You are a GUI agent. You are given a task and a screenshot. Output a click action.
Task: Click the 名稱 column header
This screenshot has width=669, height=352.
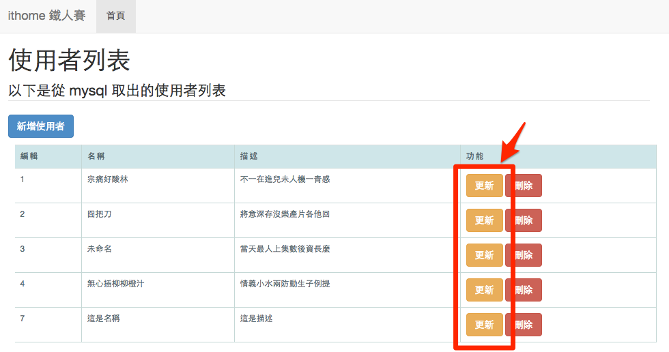pyautogui.click(x=96, y=156)
